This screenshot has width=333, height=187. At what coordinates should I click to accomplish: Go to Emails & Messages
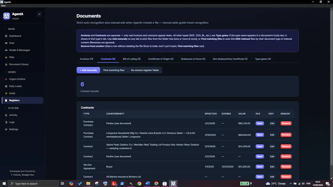coord(19,50)
